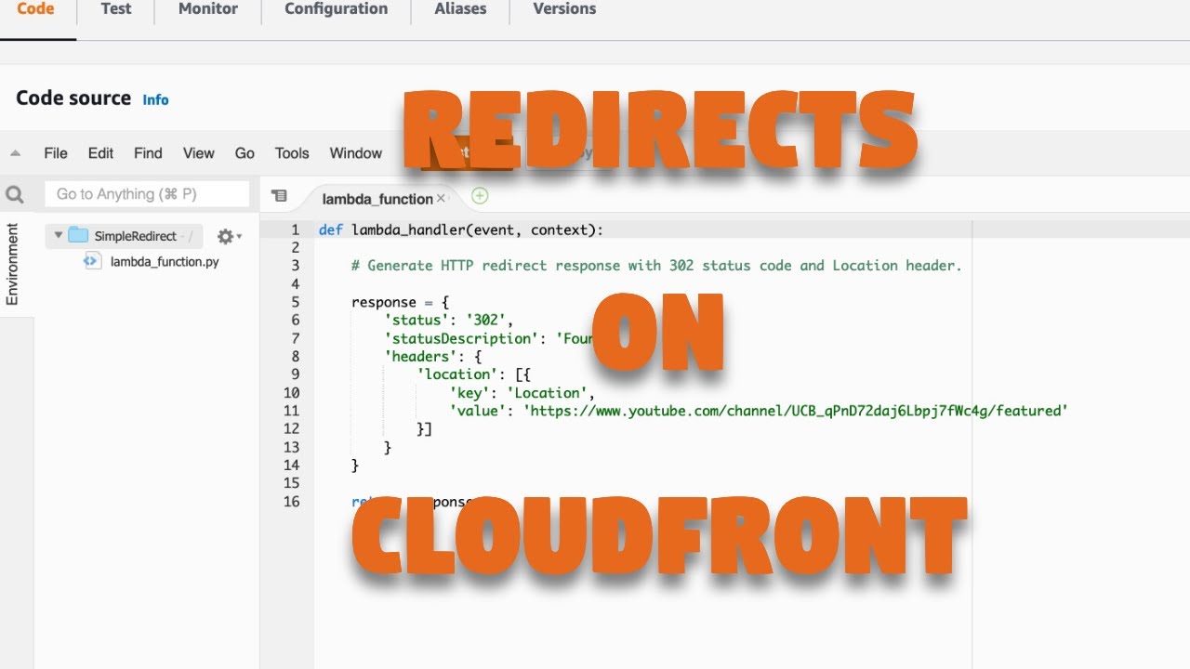Open the environment gear settings dropdown
The image size is (1190, 669).
coord(229,237)
